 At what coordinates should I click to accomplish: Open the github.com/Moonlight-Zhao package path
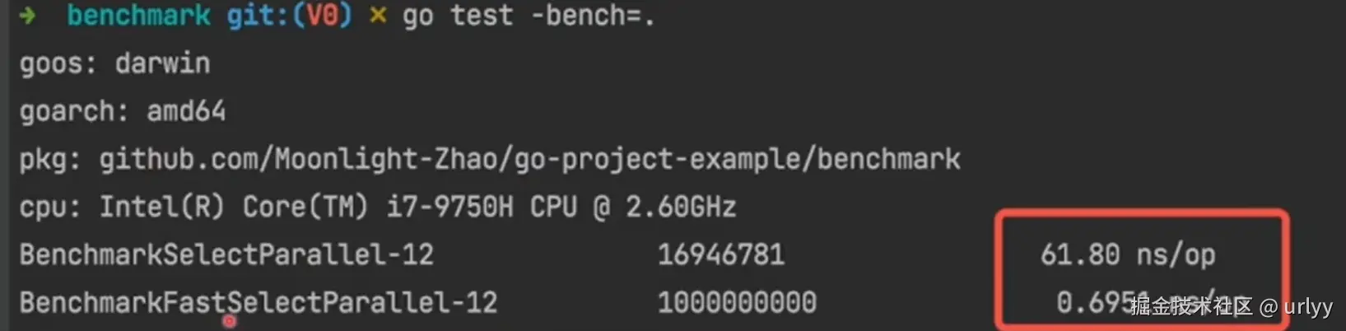coord(530,159)
